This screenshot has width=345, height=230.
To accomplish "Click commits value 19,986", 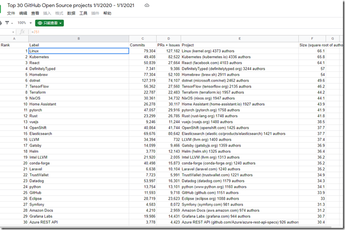I will click(x=143, y=216).
